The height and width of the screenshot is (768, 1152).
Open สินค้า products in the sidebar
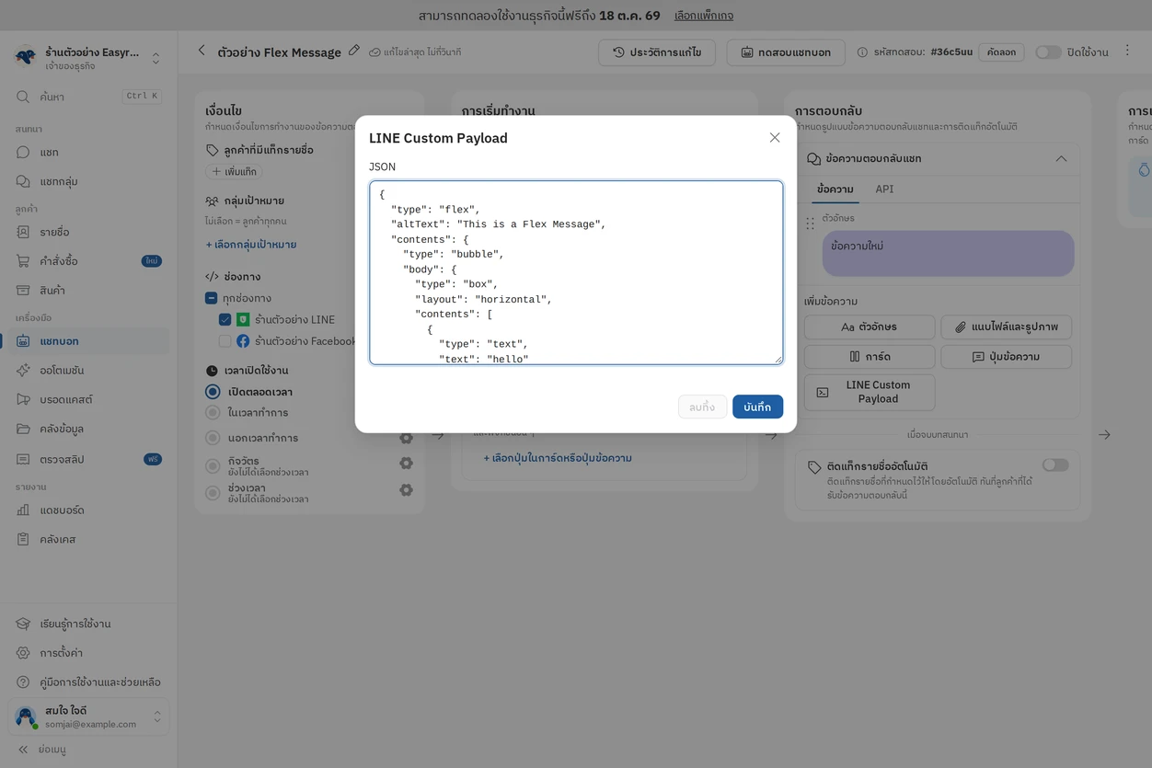pyautogui.click(x=88, y=291)
